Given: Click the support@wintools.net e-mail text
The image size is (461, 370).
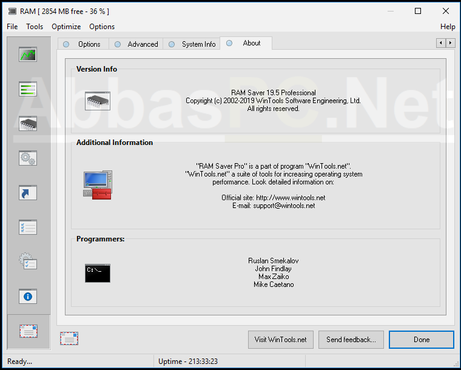Looking at the screenshot, I should (284, 206).
